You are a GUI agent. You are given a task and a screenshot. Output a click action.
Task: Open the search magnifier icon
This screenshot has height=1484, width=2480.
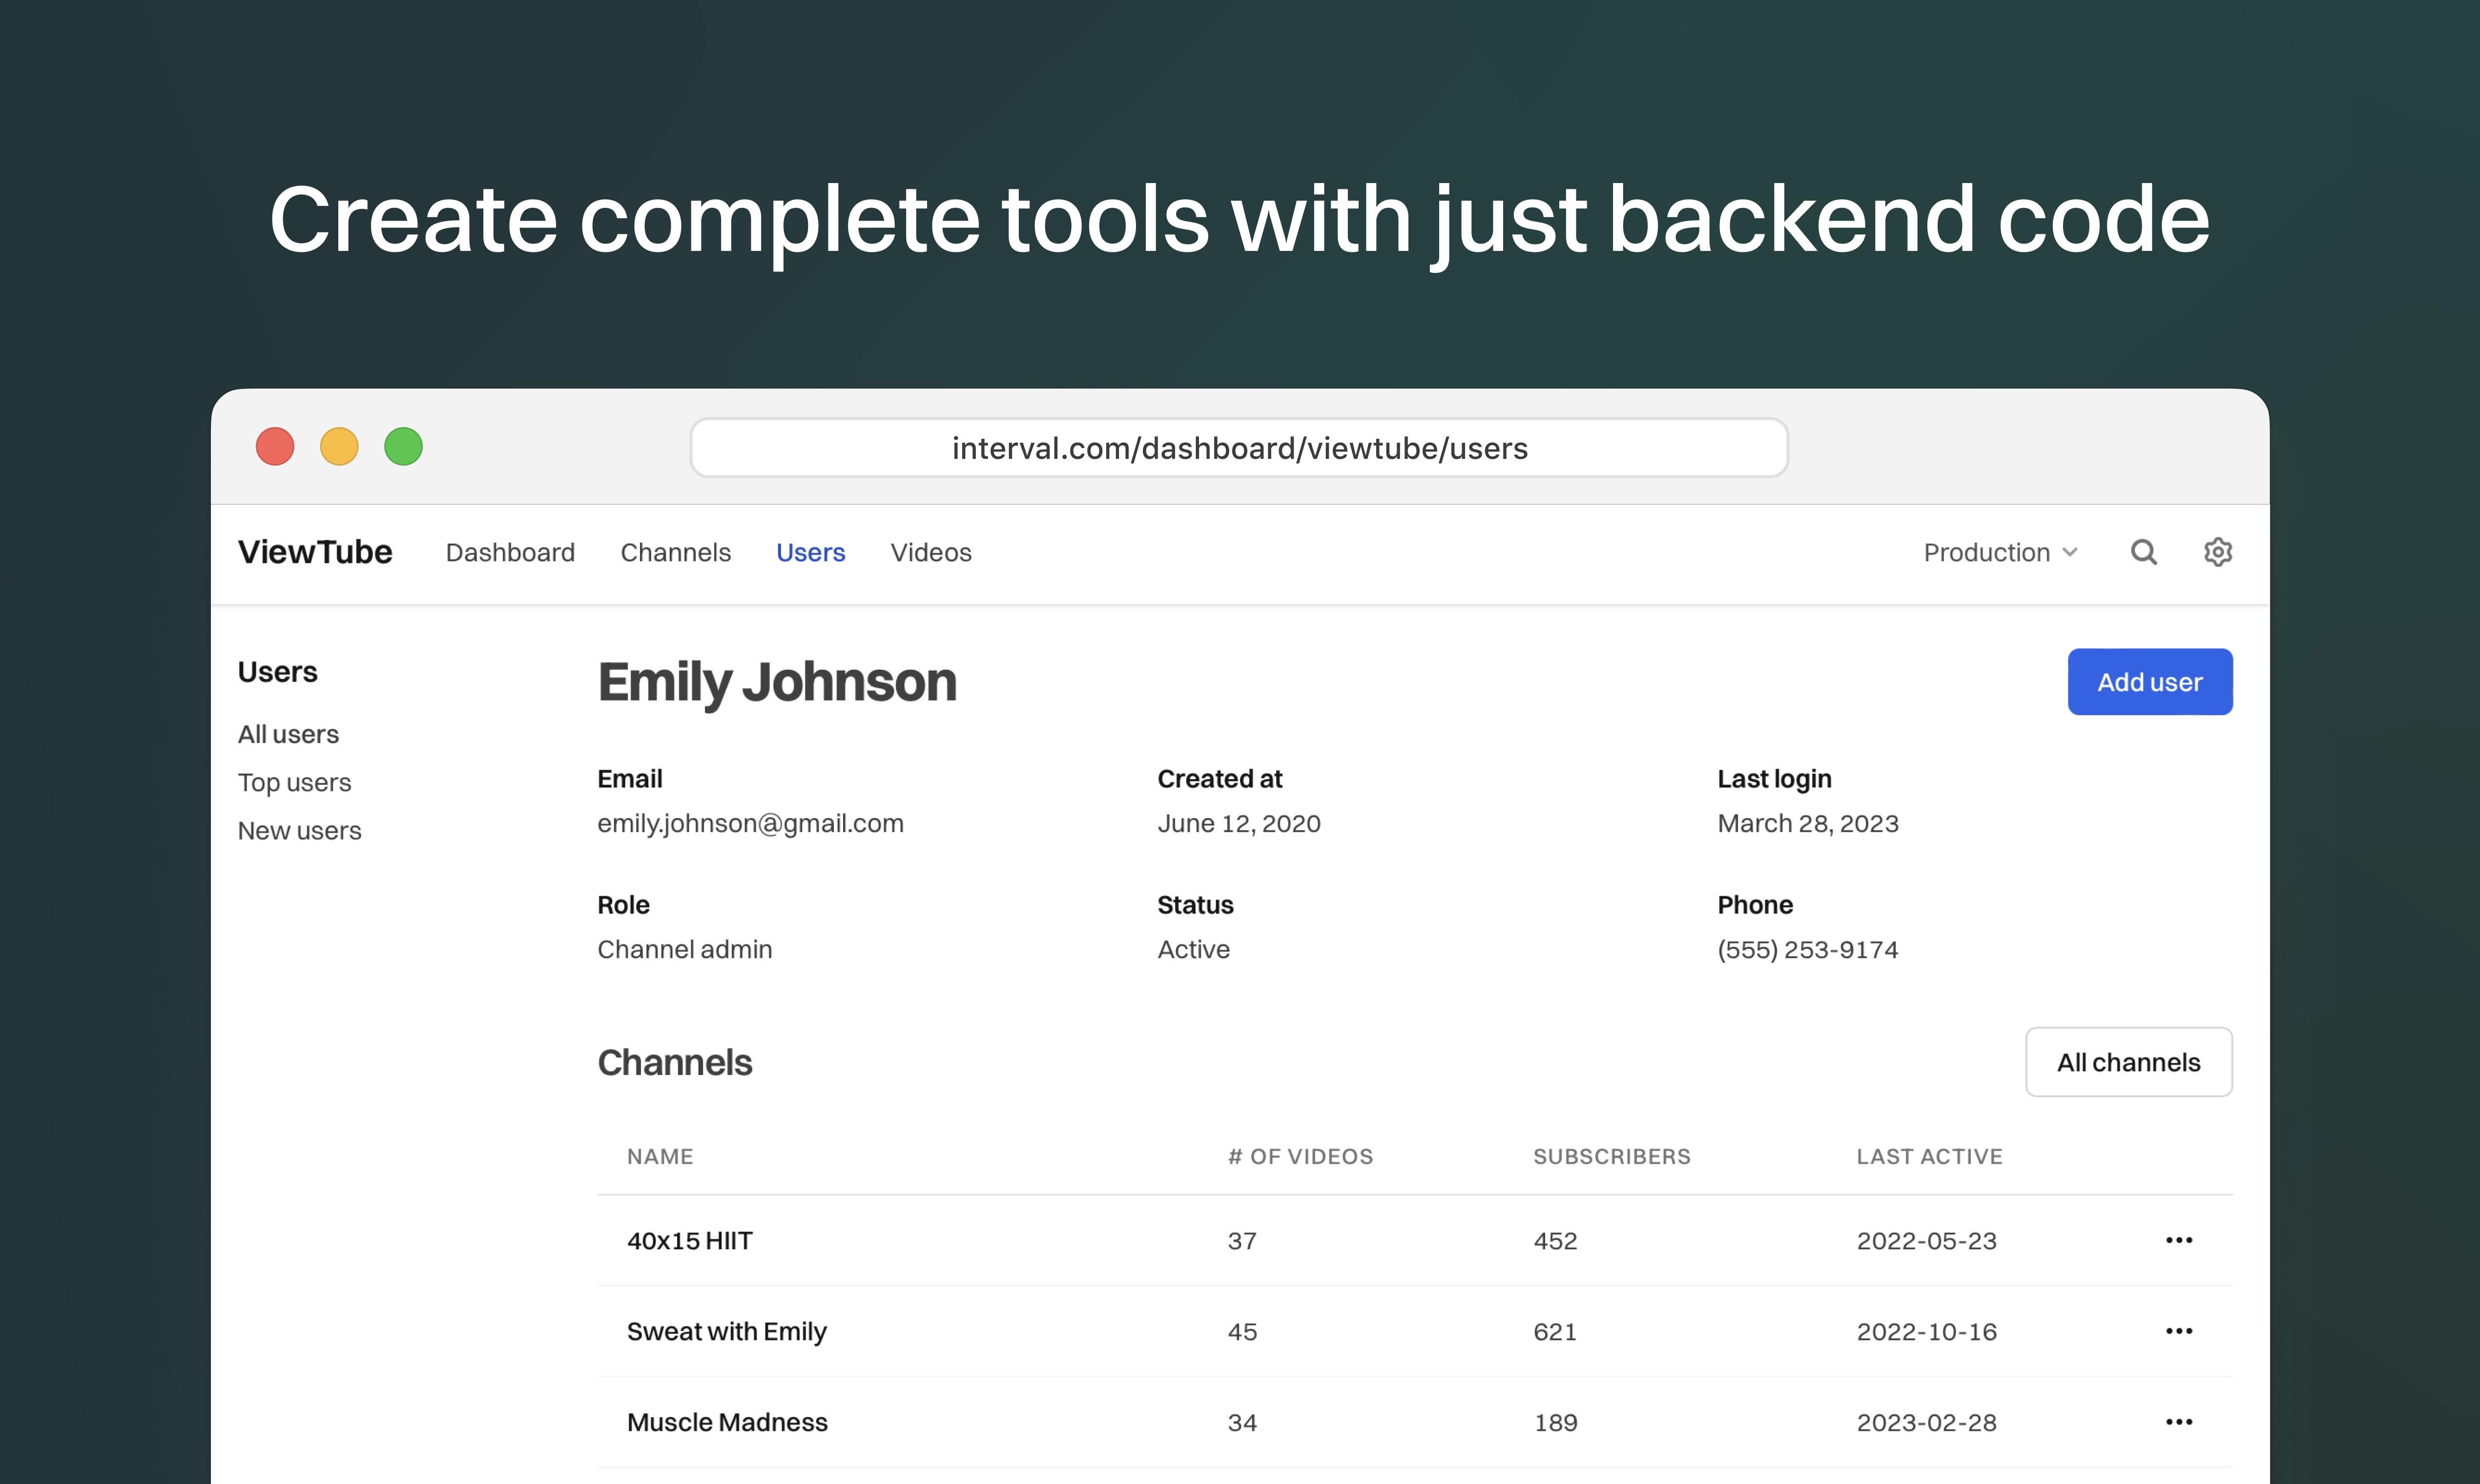(x=2143, y=552)
